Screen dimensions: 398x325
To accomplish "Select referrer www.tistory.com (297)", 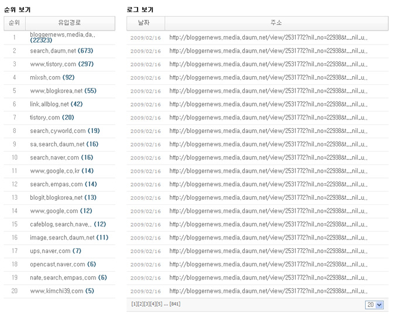I will pyautogui.click(x=61, y=64).
